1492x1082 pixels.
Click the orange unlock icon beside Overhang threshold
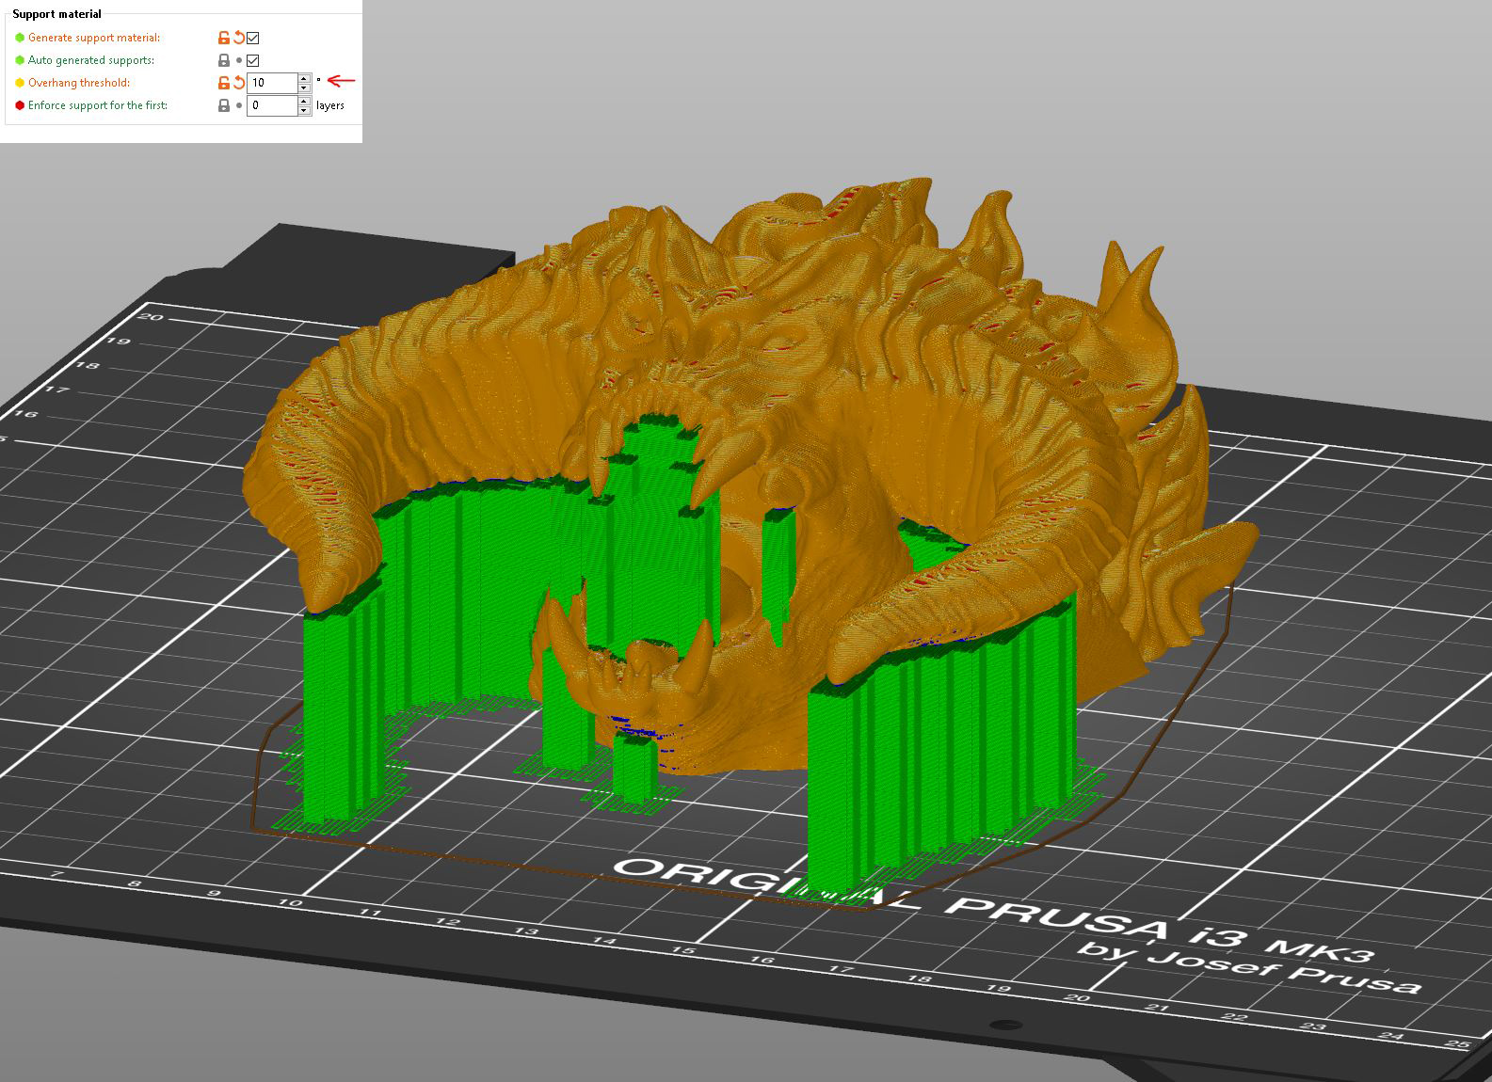pos(224,83)
